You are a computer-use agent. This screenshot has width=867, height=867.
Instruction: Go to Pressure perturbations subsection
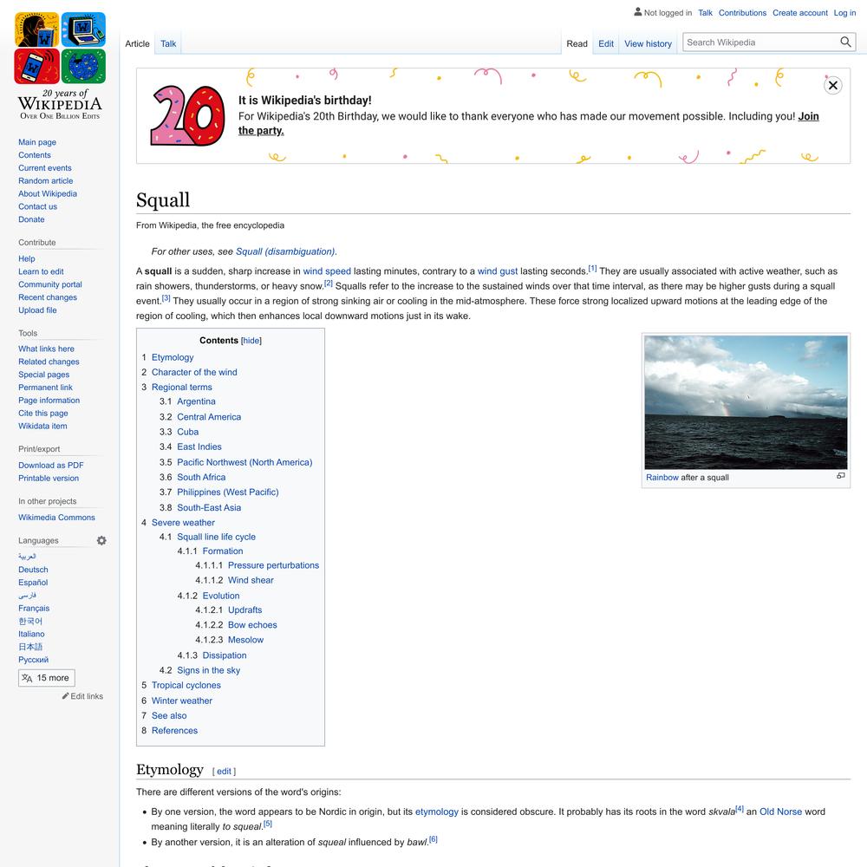(x=273, y=565)
